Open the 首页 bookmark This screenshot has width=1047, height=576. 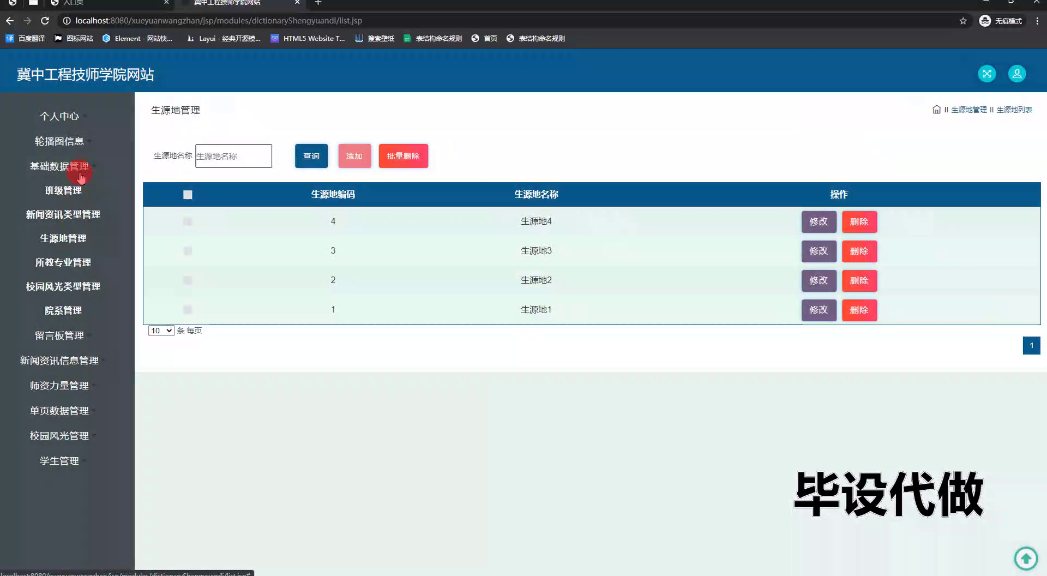pos(484,38)
